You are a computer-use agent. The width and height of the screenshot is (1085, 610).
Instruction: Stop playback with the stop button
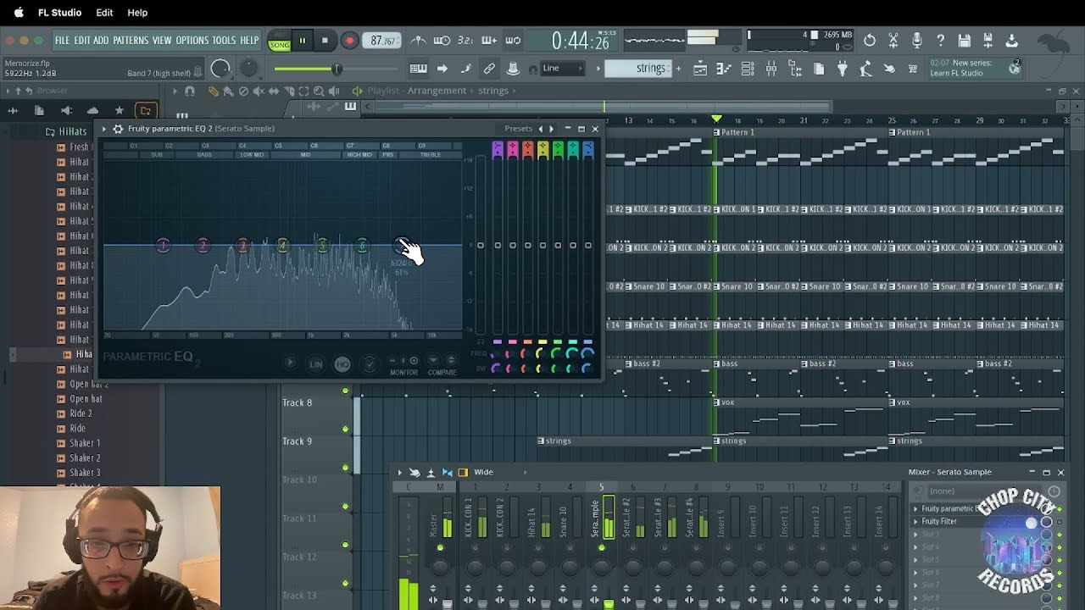pos(325,40)
